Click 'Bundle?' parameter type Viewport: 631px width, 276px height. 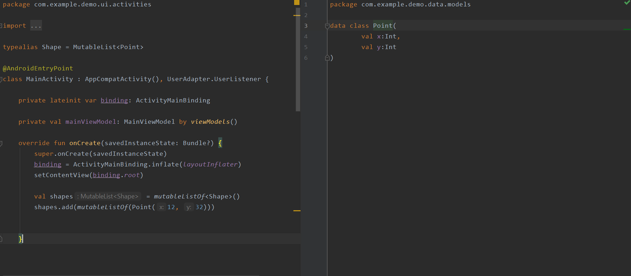coord(197,143)
